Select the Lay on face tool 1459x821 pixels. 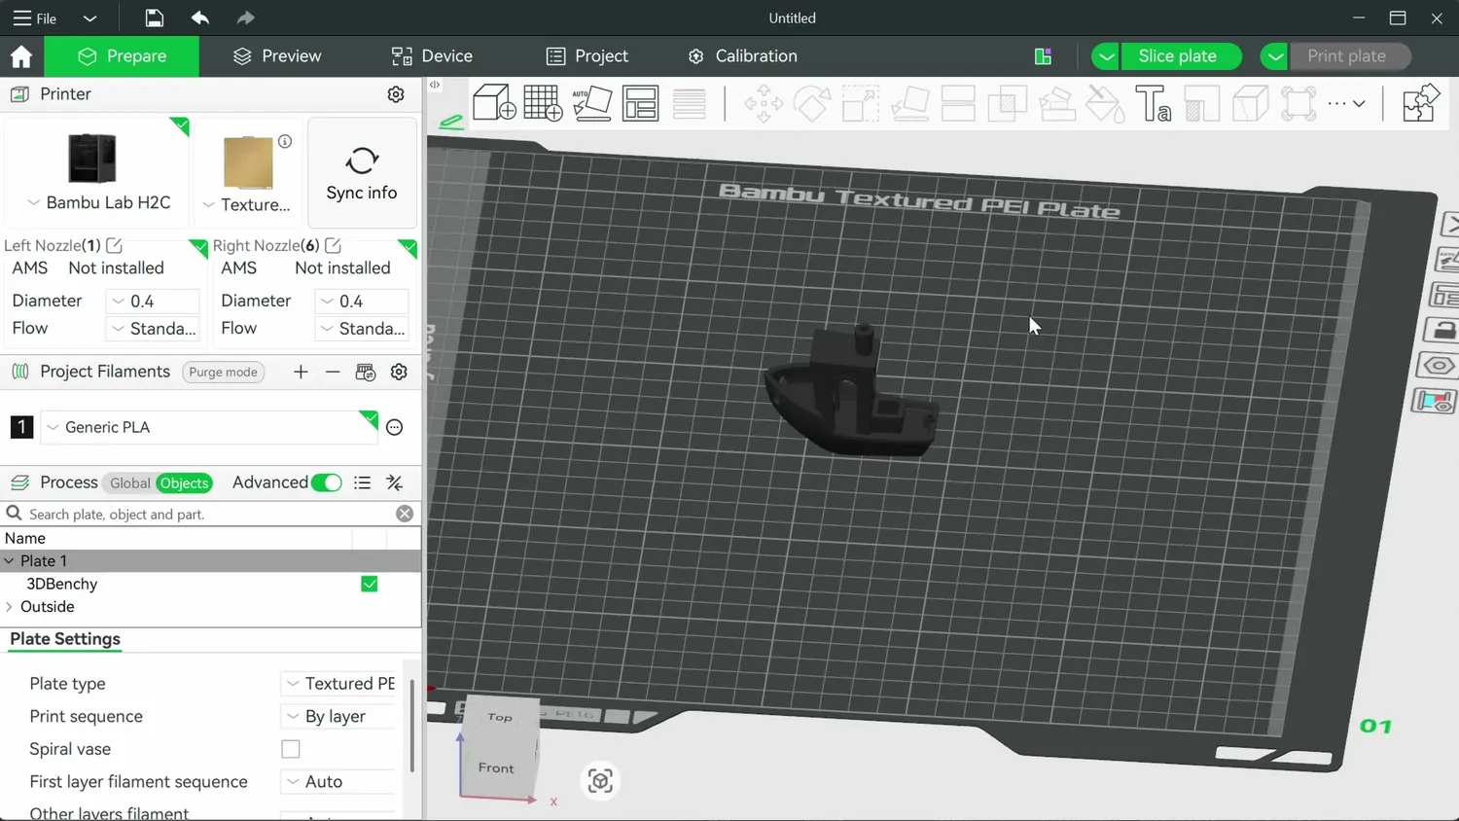[x=909, y=103]
